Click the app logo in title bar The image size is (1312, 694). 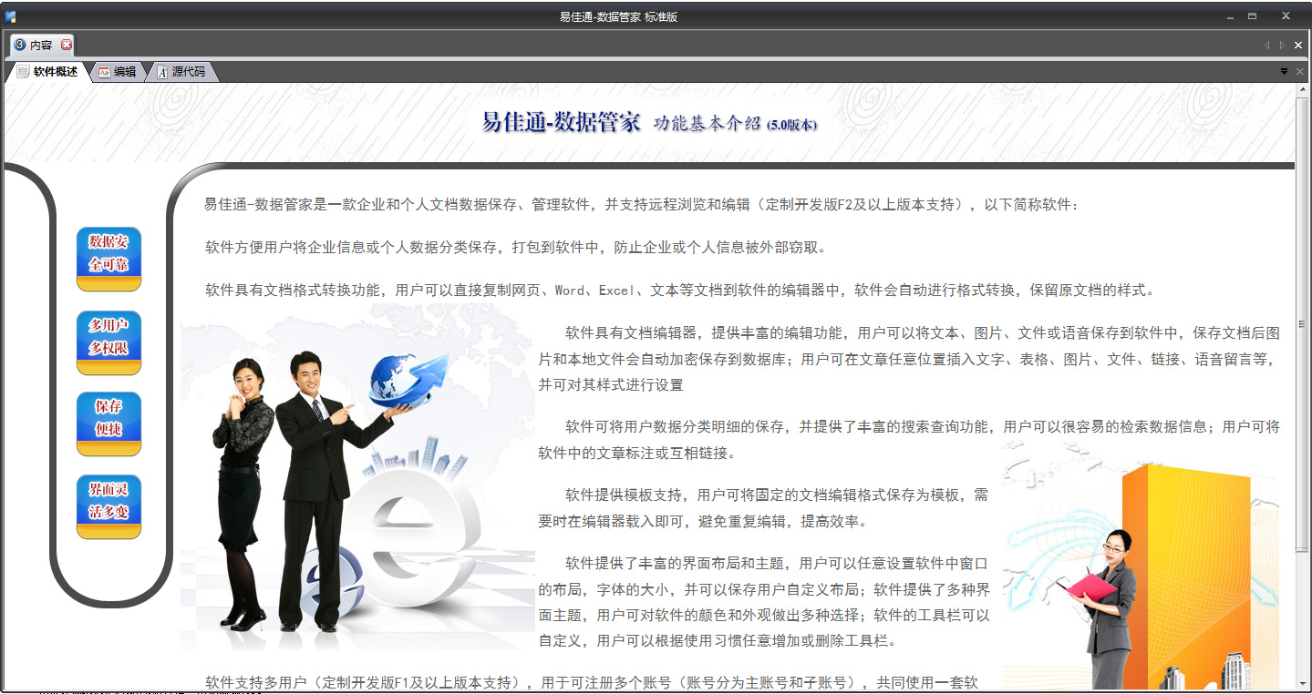11,16
